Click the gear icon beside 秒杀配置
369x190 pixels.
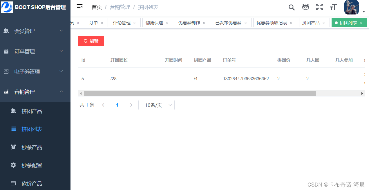tap(13, 165)
